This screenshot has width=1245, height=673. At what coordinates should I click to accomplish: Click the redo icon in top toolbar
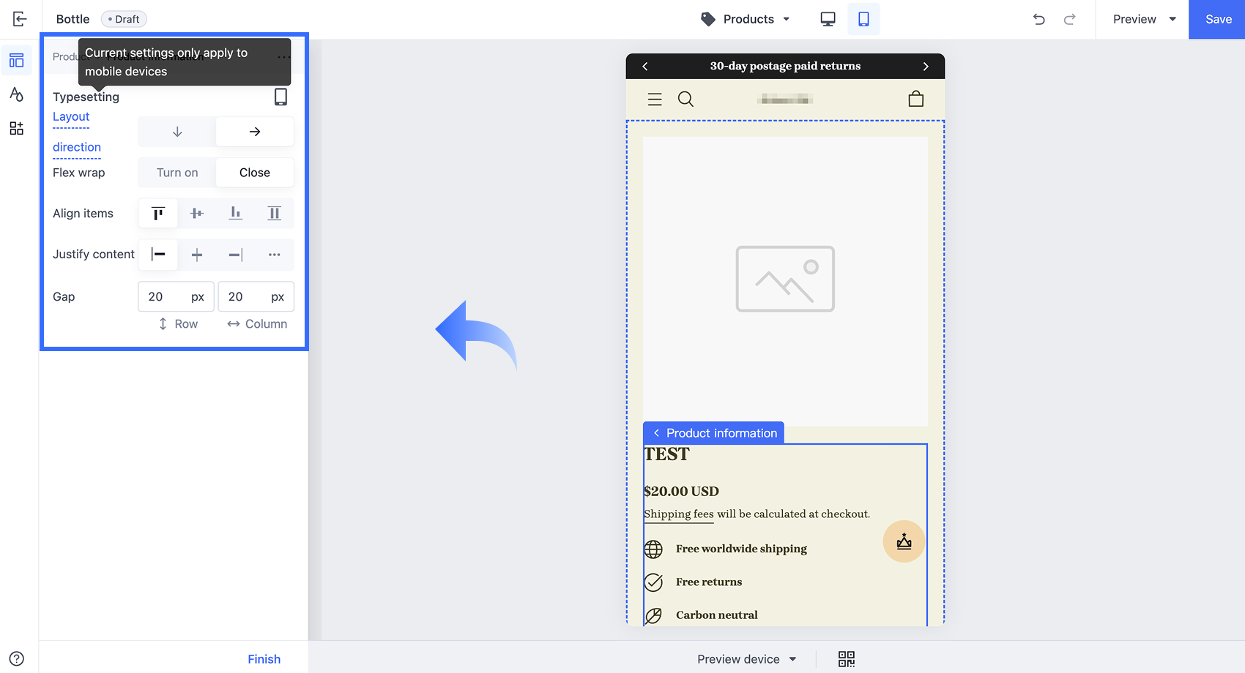click(1069, 19)
